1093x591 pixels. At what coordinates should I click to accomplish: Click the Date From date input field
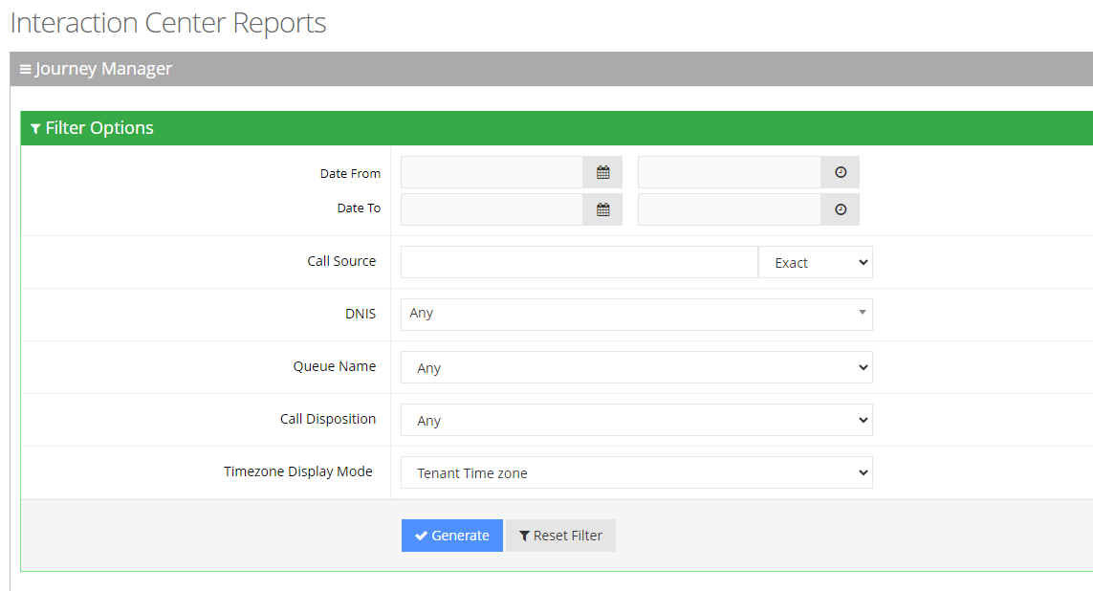[492, 173]
